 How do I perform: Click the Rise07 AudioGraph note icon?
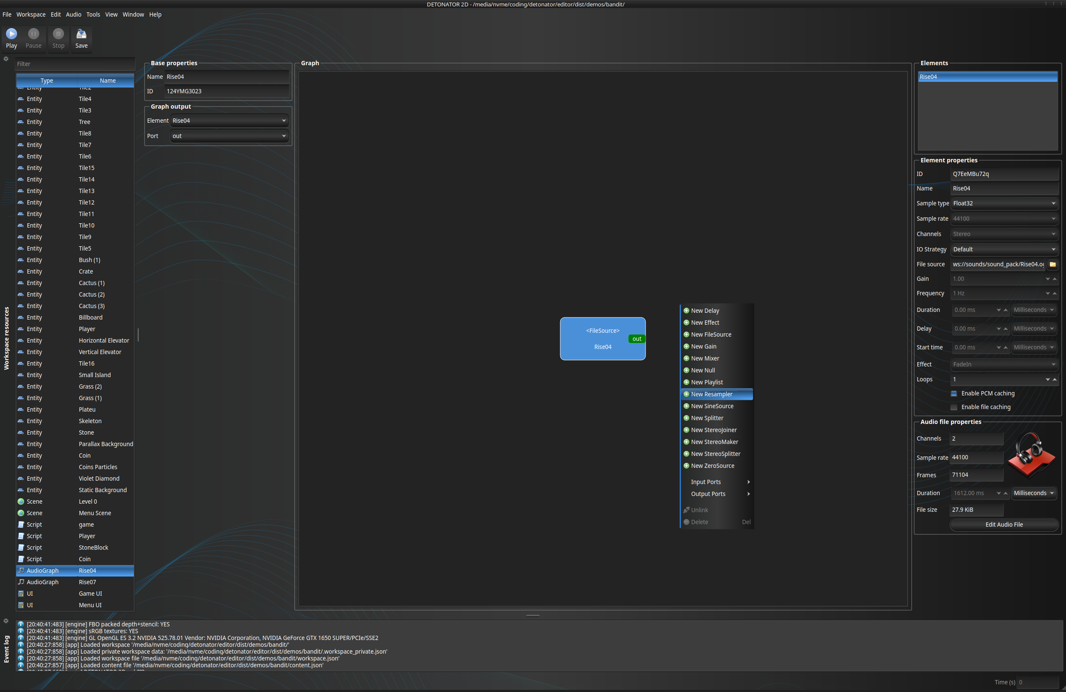pos(20,582)
